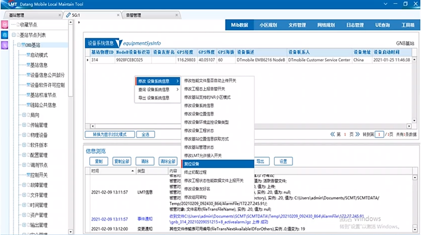Click the AlarmFile upload log link
The image size is (421, 235).
267,219
